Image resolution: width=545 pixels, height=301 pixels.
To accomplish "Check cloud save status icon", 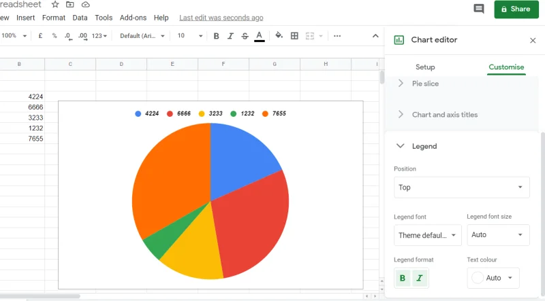I will [x=86, y=5].
